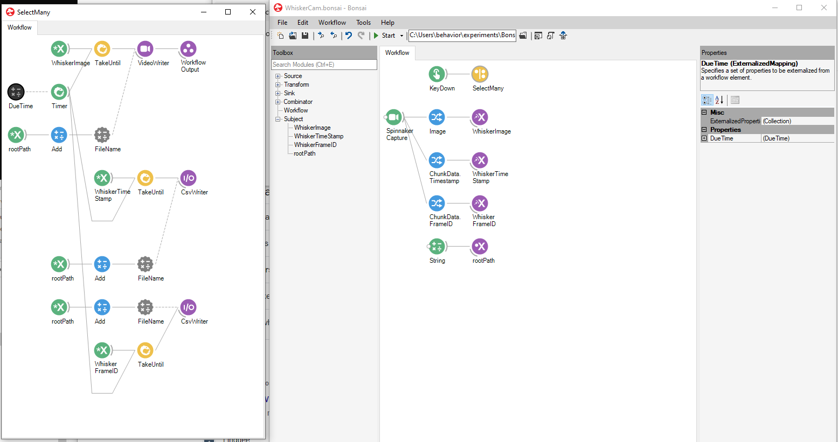Enable categorized view in the Properties panel

[x=707, y=100]
